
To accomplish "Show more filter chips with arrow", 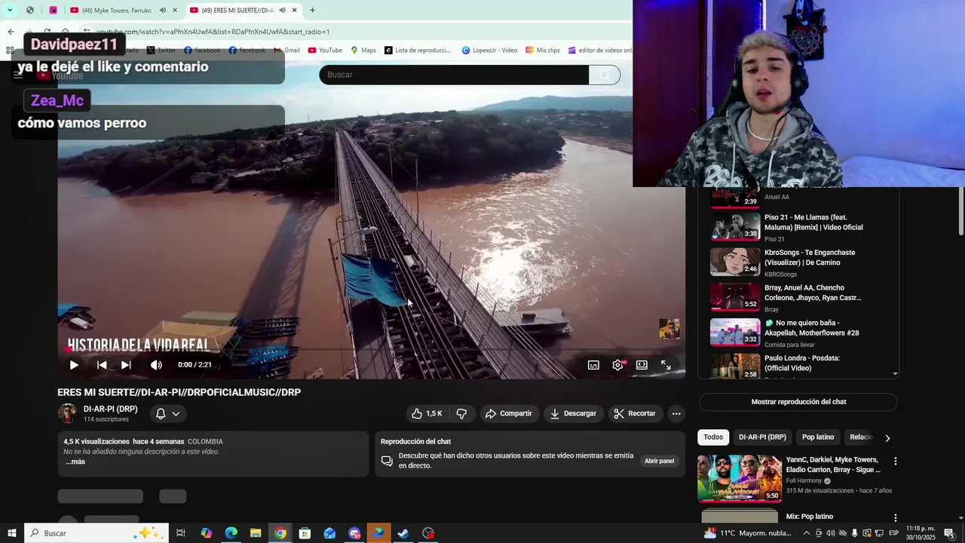I will [887, 437].
